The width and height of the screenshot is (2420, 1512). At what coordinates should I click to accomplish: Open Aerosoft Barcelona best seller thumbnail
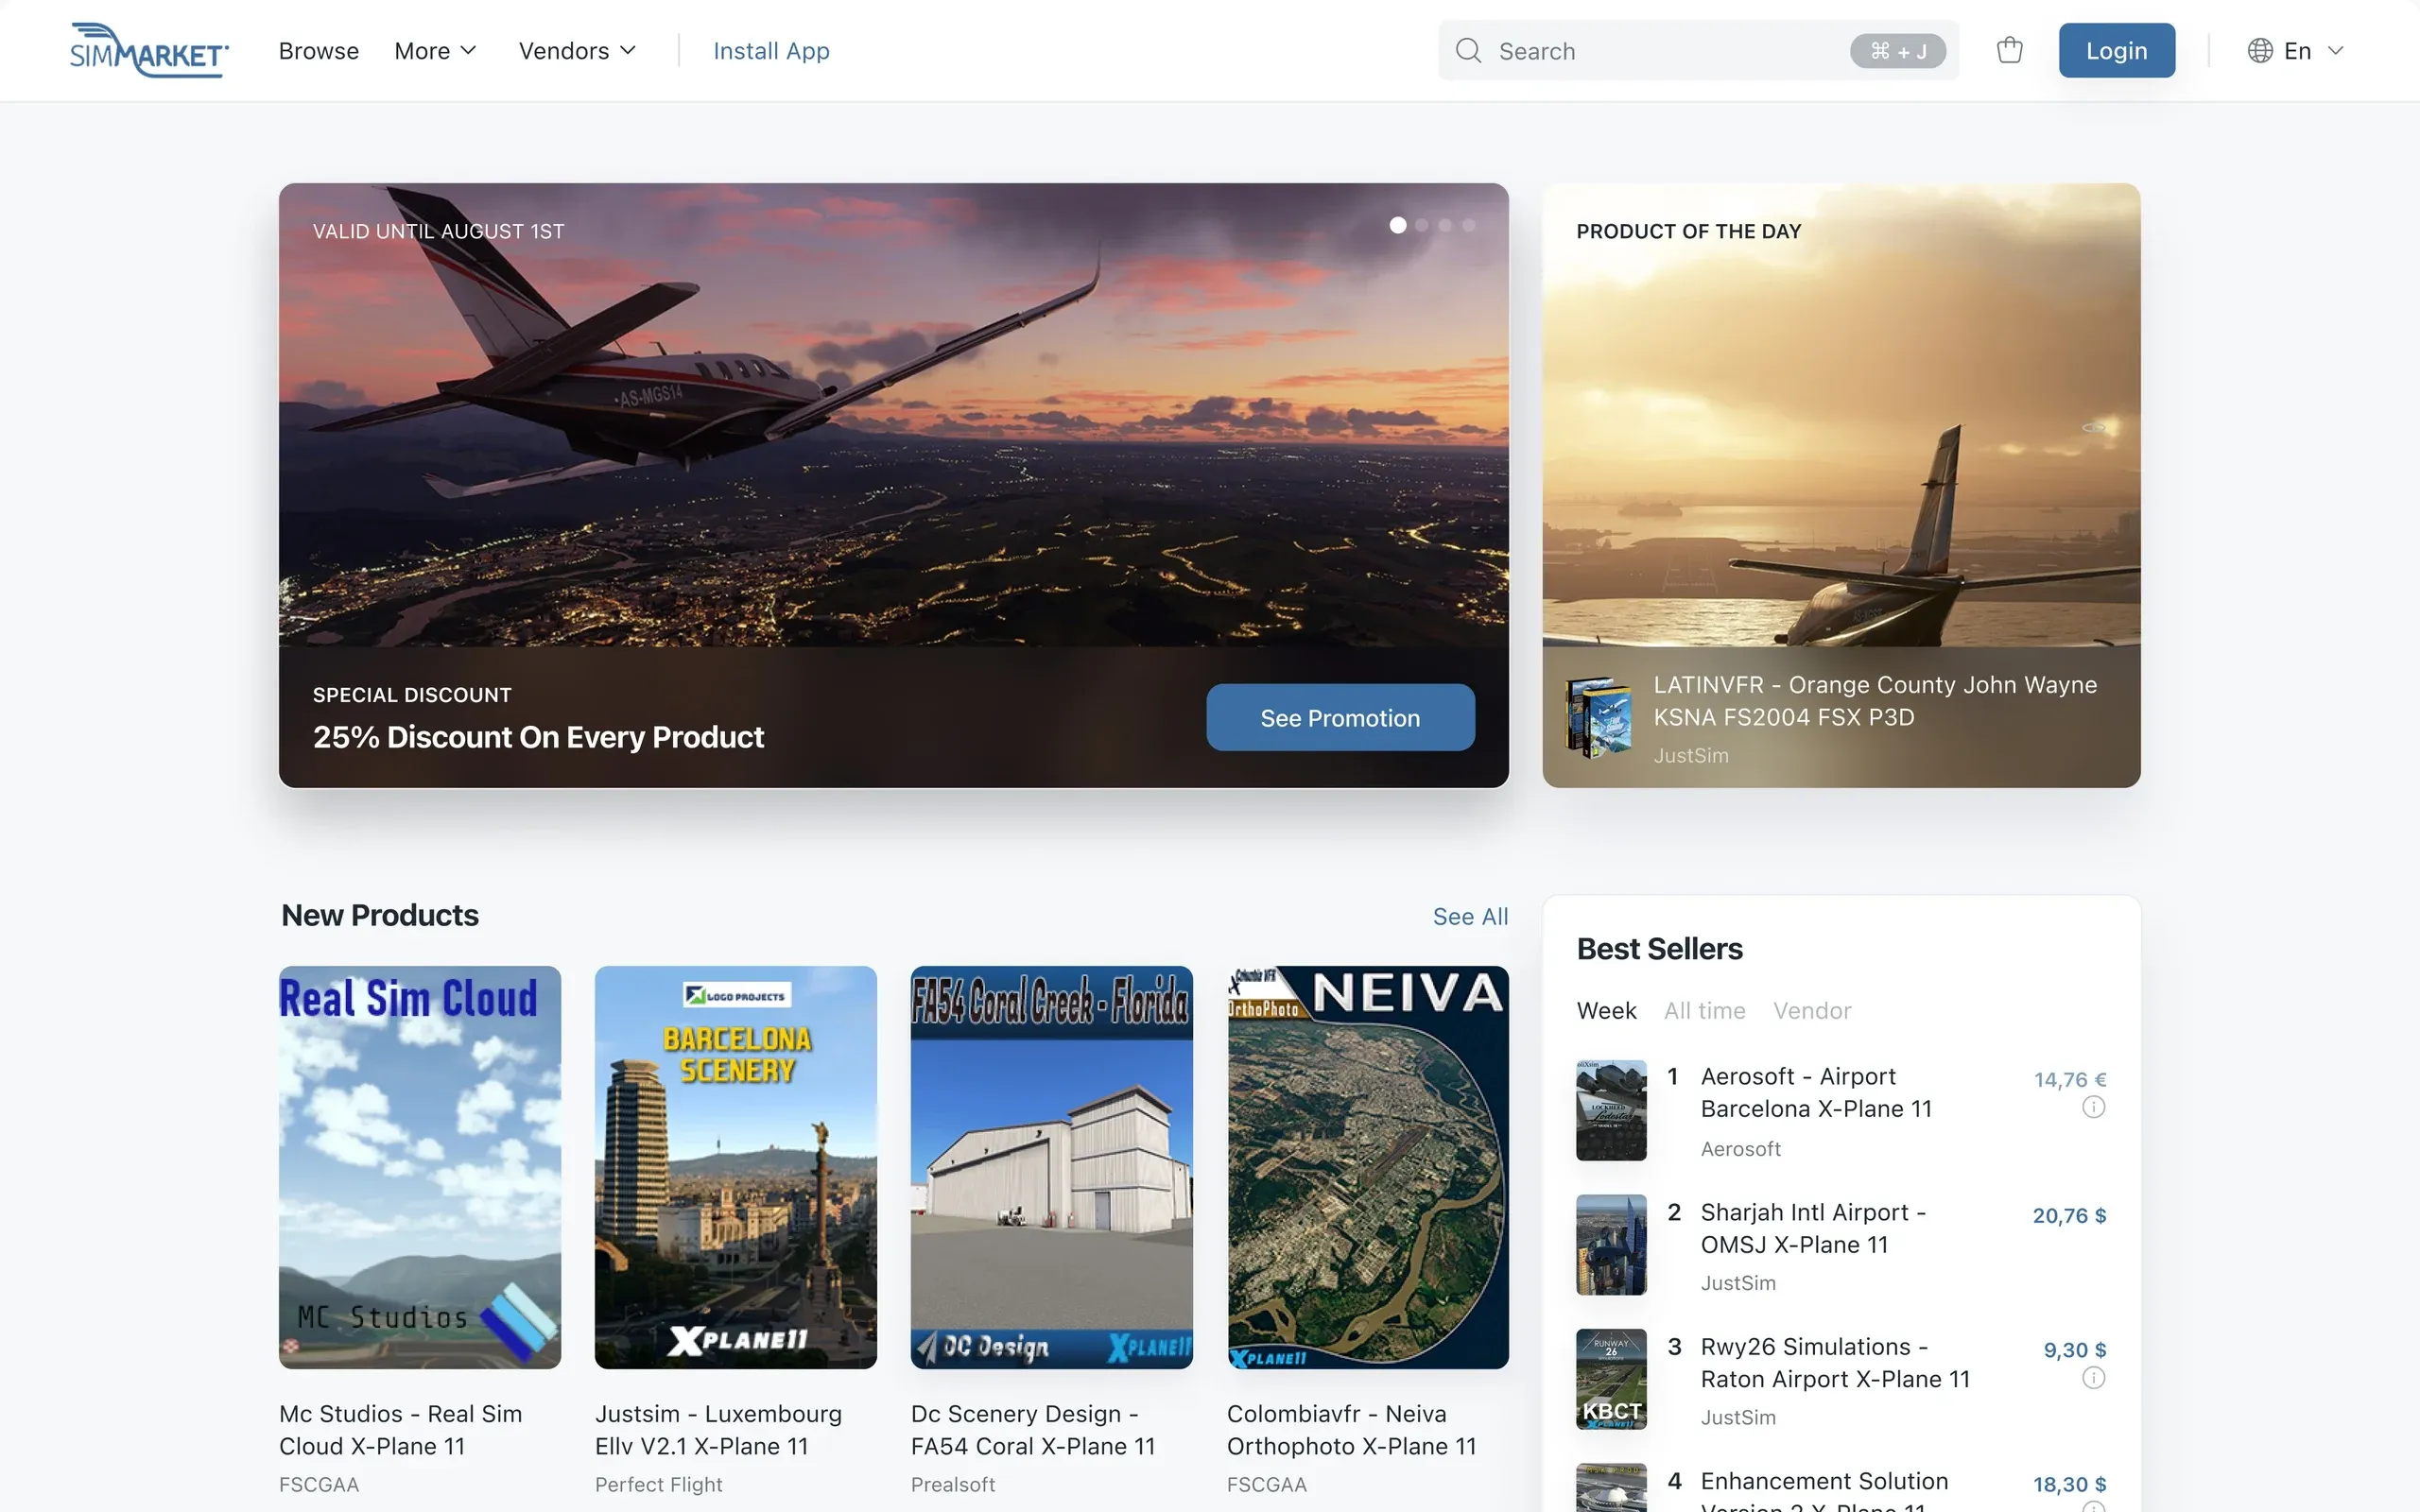[x=1611, y=1110]
